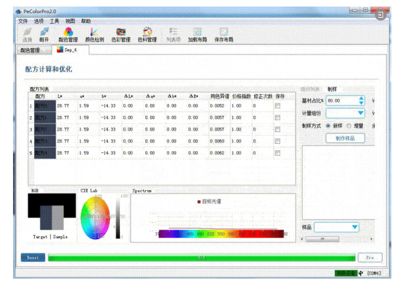Click the CIE Lab color wheel
Image resolution: width=402 pixels, height=283 pixels.
95,217
